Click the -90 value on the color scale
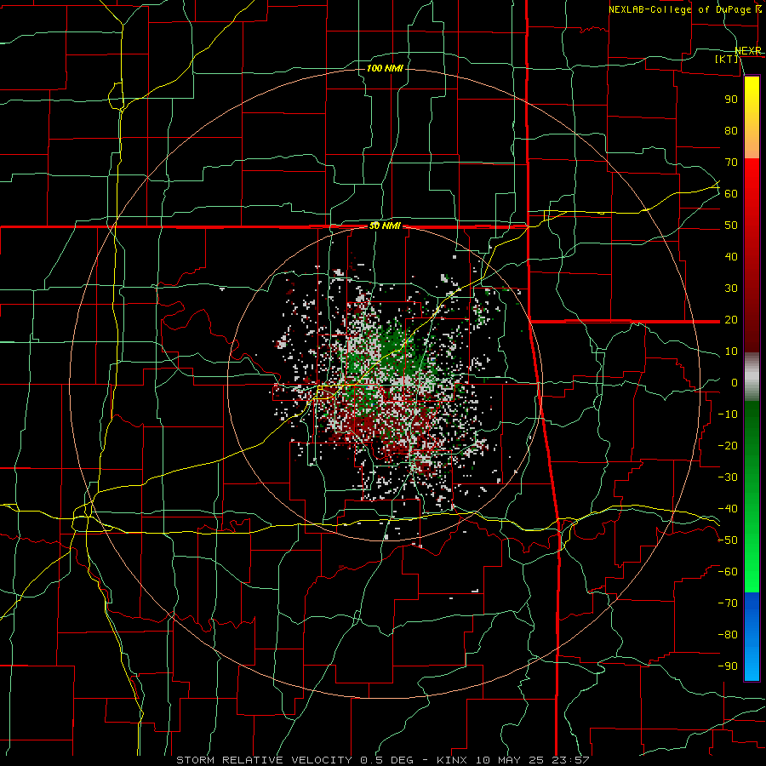The width and height of the screenshot is (766, 766). point(728,666)
